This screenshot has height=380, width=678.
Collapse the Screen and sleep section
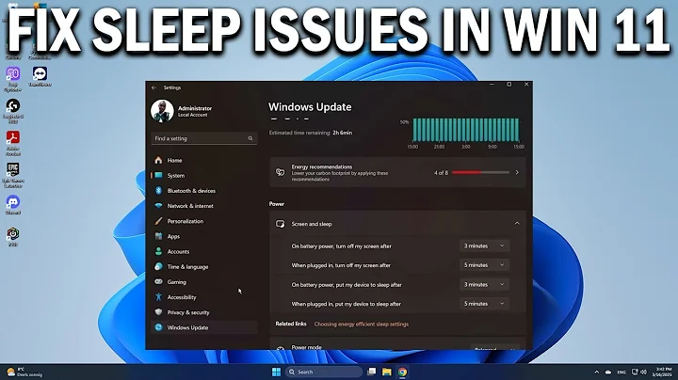pyautogui.click(x=517, y=224)
